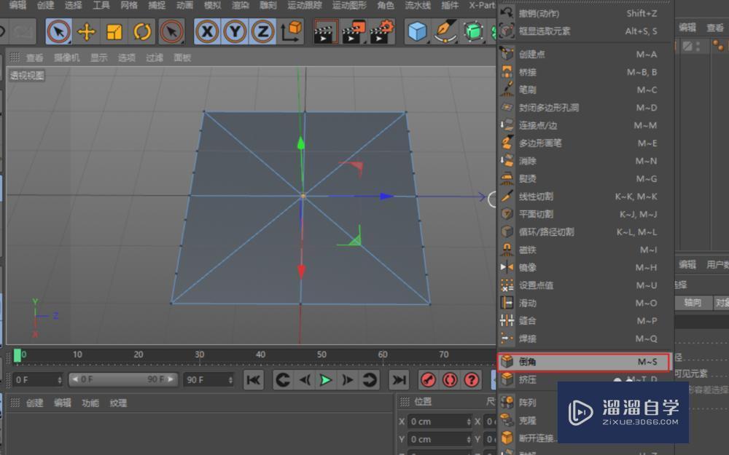Choose 镜像 mirror tool
This screenshot has height=455, width=729.
click(x=585, y=267)
